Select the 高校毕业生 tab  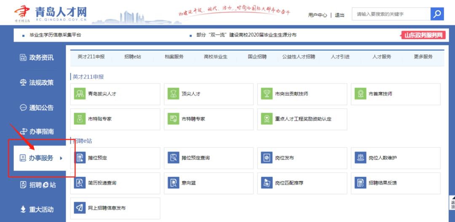tap(215, 57)
